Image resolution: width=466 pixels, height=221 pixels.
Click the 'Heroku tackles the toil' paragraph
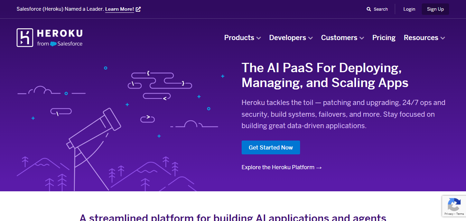click(343, 114)
